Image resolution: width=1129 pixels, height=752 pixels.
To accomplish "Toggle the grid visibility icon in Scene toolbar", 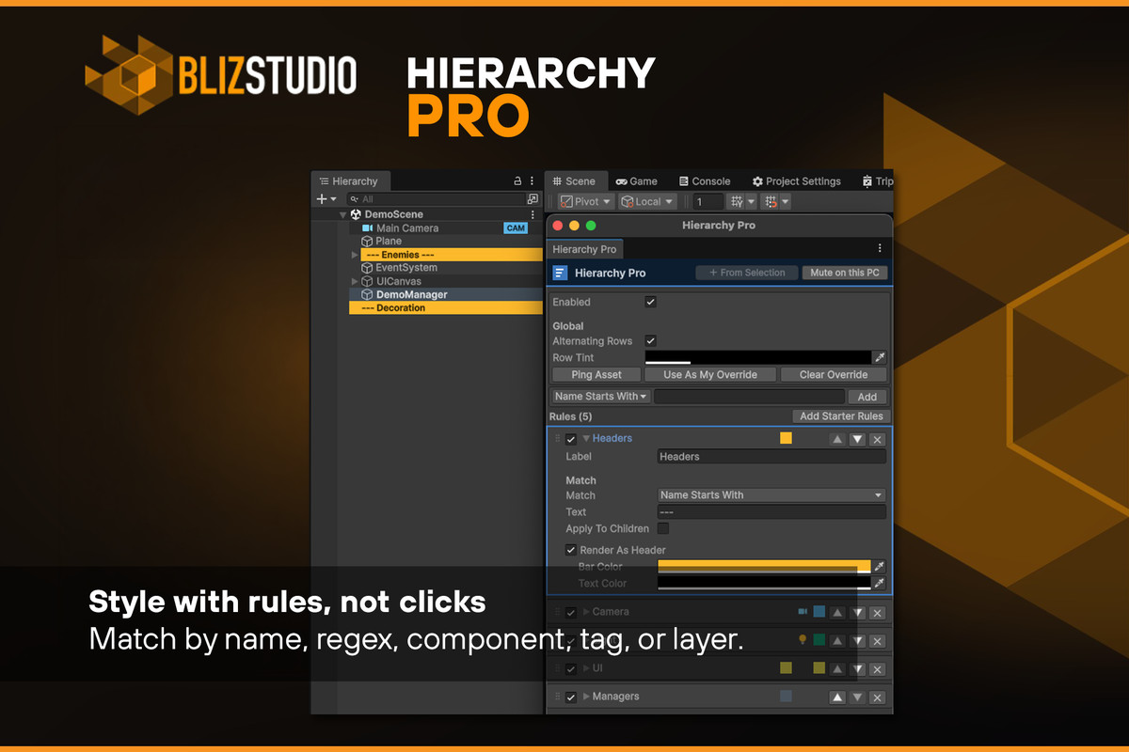I will pyautogui.click(x=737, y=201).
